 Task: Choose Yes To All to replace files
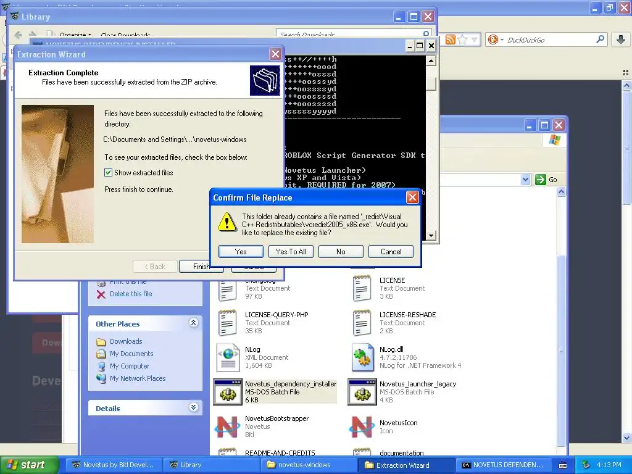pyautogui.click(x=291, y=252)
